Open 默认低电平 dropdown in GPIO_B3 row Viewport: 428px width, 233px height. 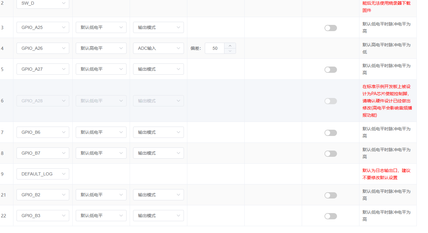pyautogui.click(x=101, y=216)
